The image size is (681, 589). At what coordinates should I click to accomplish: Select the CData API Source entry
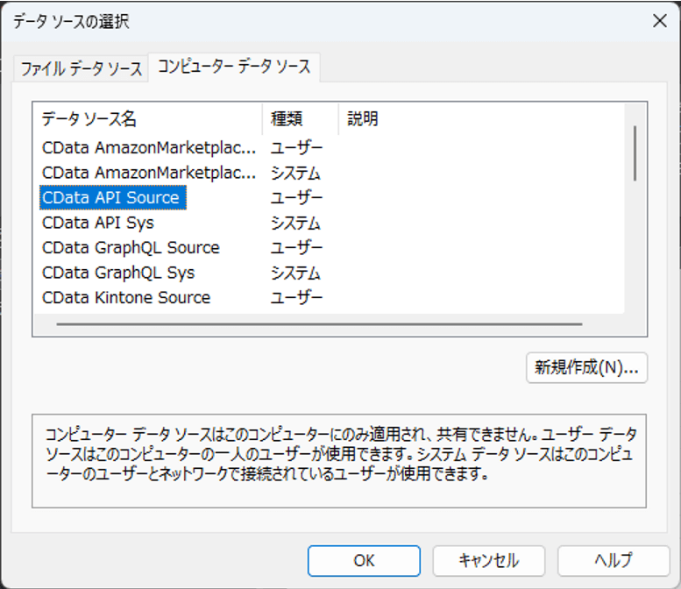[x=110, y=198]
